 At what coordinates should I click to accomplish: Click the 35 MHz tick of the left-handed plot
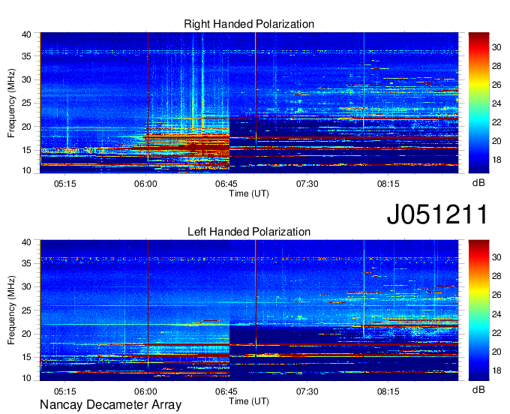26,263
